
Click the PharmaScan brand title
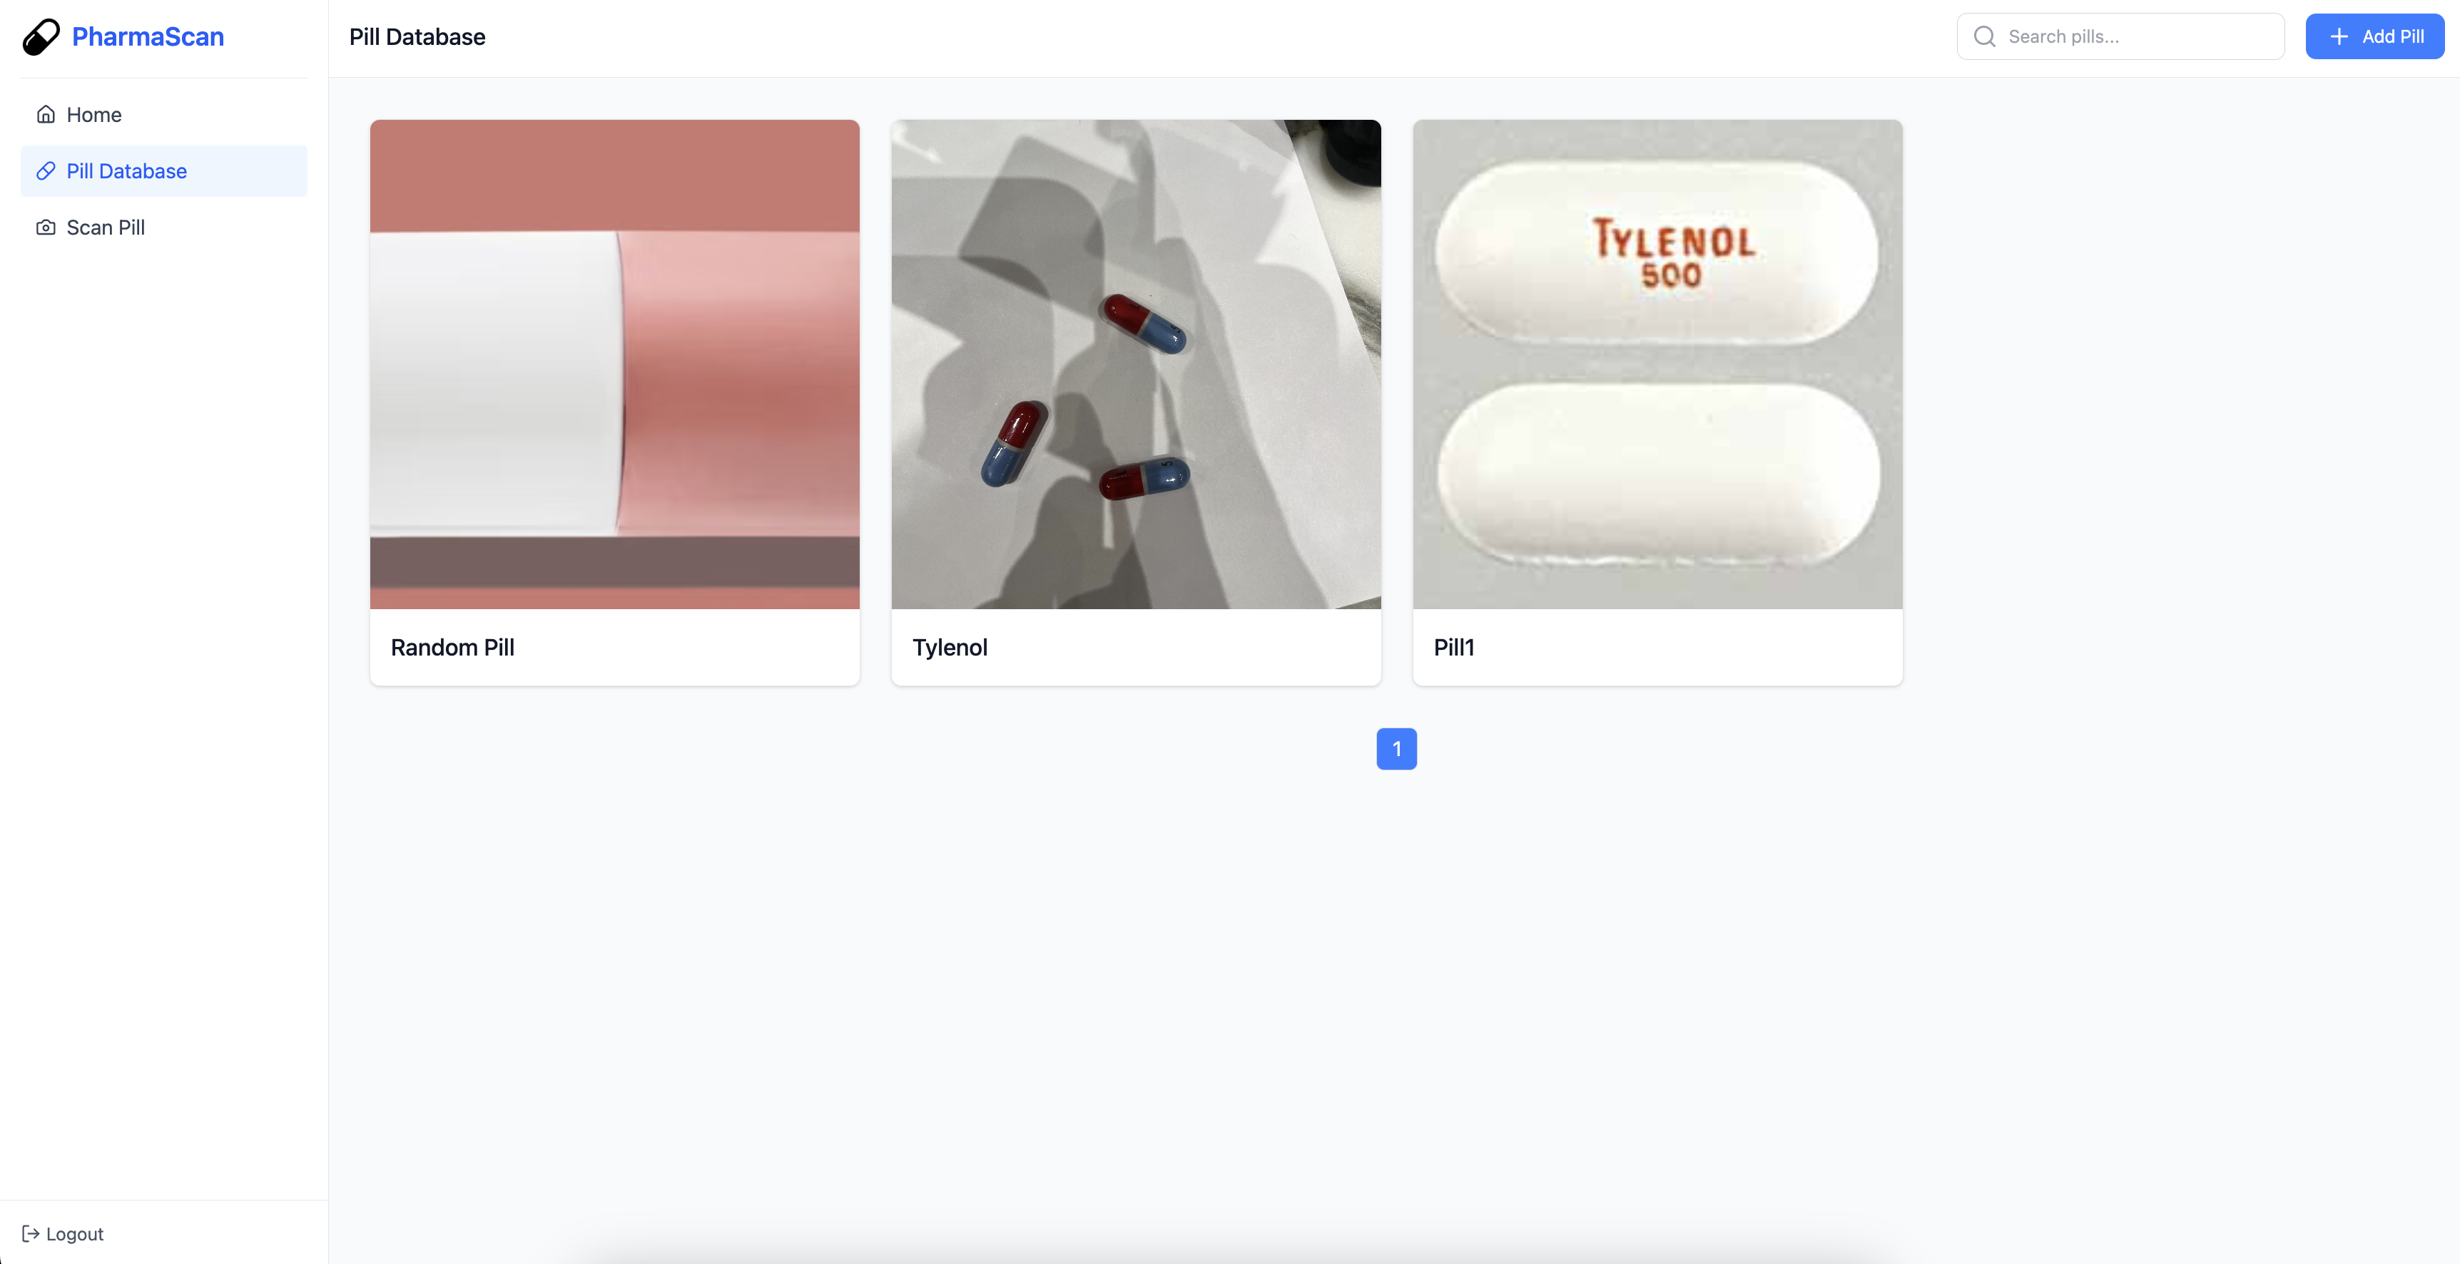pos(148,36)
